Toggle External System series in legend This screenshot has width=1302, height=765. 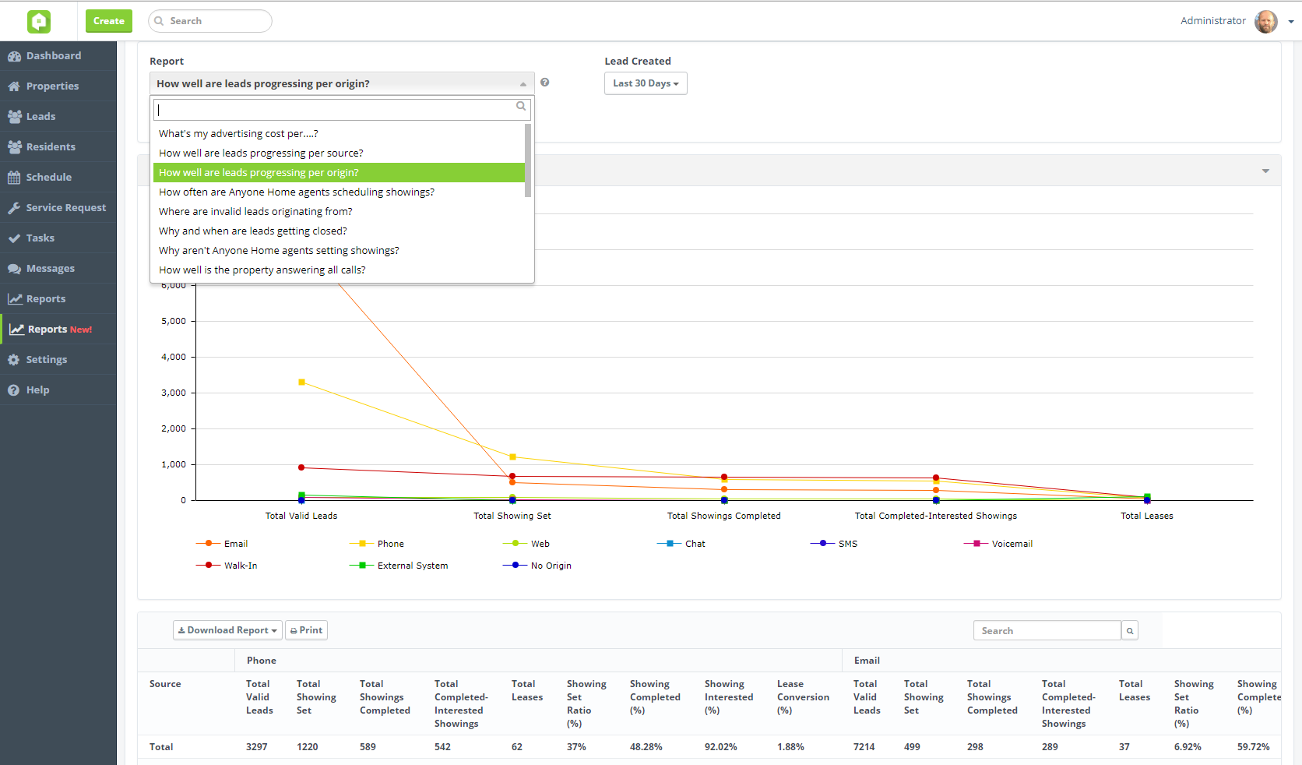click(x=399, y=566)
